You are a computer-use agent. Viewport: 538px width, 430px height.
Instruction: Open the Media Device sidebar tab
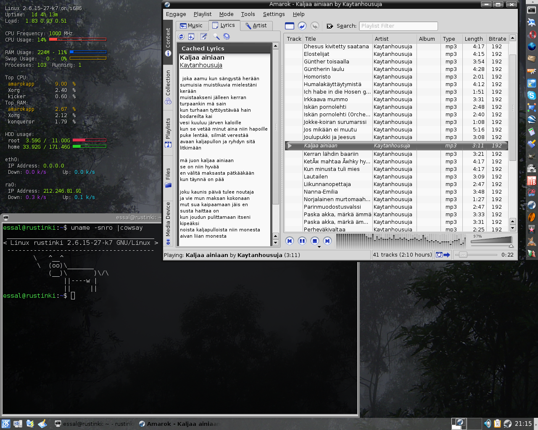pyautogui.click(x=168, y=223)
